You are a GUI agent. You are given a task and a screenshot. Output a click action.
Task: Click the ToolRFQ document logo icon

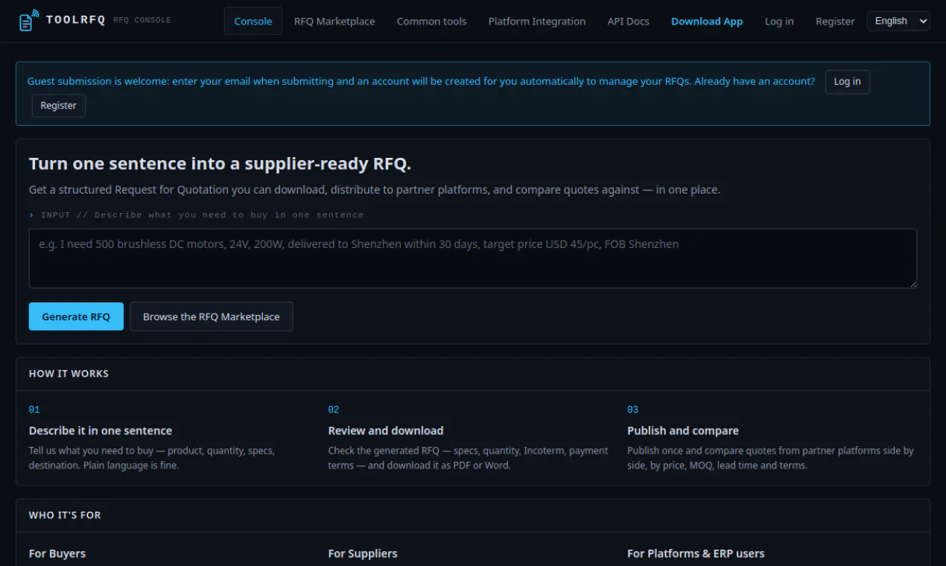[x=29, y=21]
